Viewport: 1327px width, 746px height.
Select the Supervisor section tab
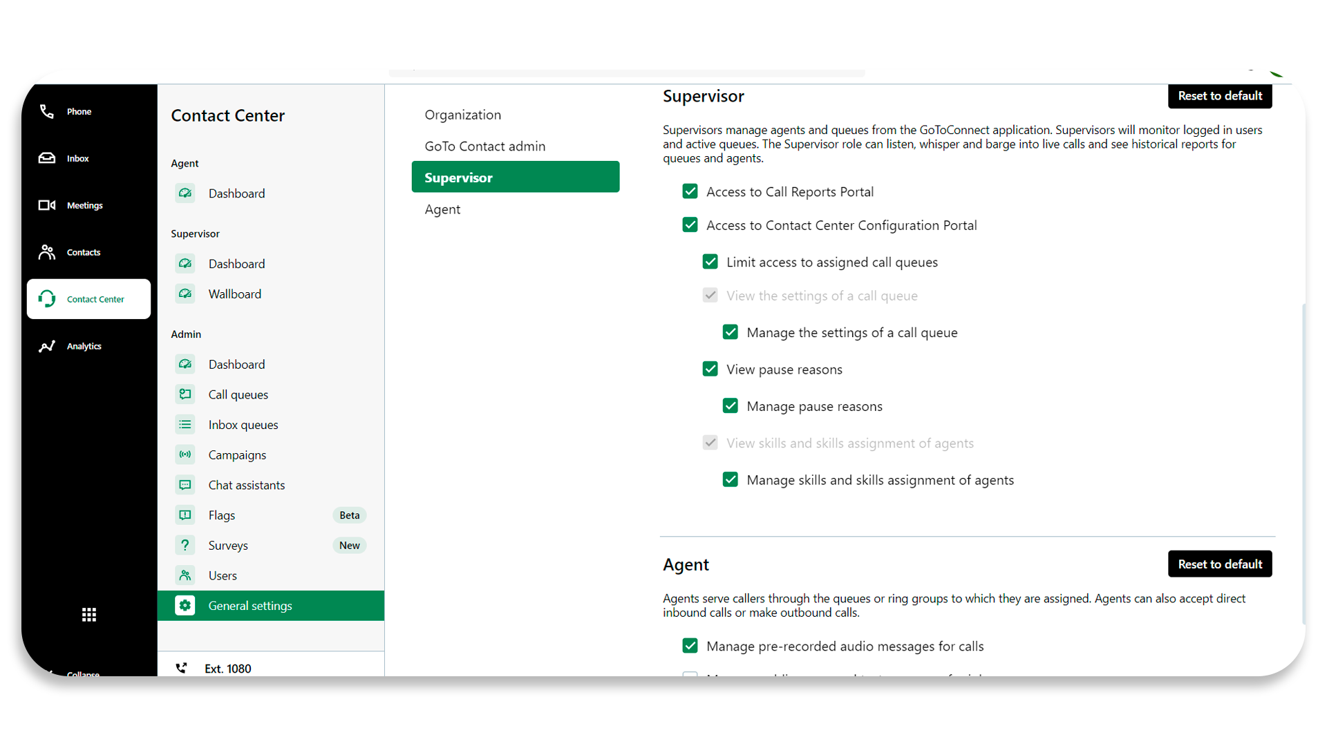516,177
